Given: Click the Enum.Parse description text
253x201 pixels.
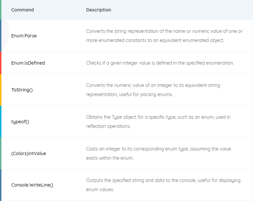Looking at the screenshot, I should (164, 36).
